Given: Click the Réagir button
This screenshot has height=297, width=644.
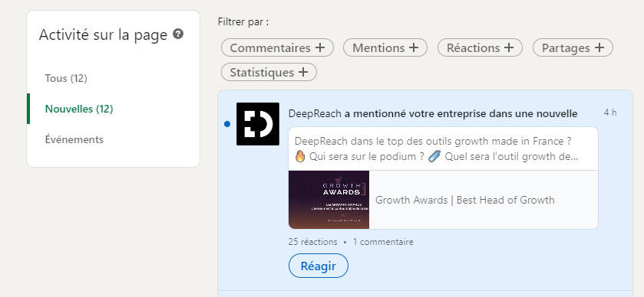Looking at the screenshot, I should pyautogui.click(x=319, y=266).
